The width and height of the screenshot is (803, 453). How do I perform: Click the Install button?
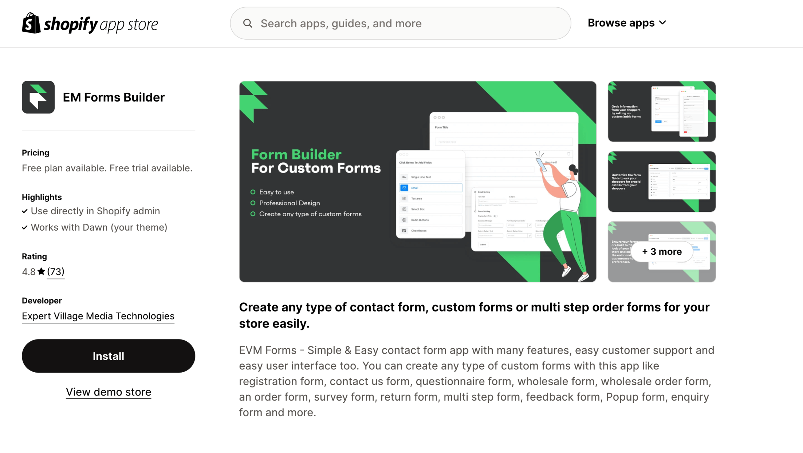[x=108, y=355]
